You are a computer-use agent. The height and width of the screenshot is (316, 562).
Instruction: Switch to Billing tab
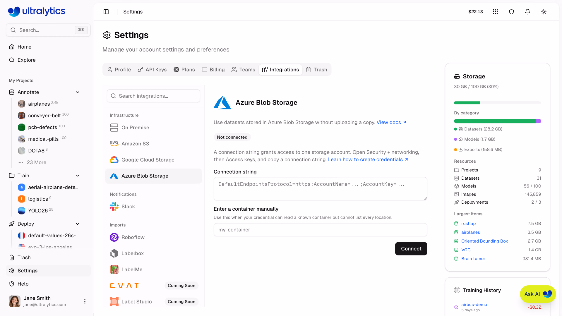tap(213, 70)
